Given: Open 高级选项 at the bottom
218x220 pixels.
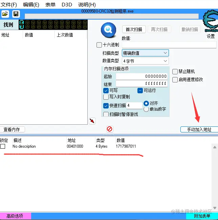Looking at the screenshot, I should (x=15, y=216).
